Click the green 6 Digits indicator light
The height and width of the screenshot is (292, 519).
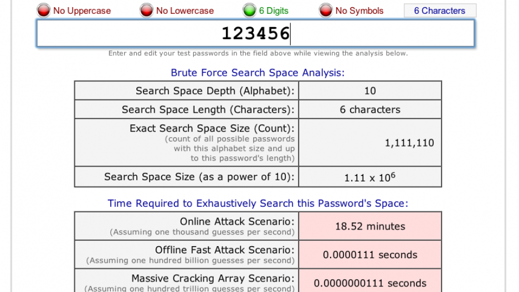[249, 11]
